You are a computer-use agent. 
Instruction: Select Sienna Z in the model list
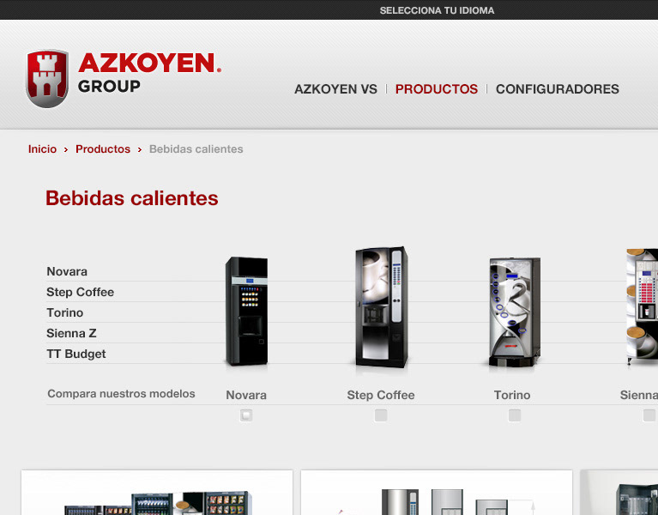coord(71,333)
